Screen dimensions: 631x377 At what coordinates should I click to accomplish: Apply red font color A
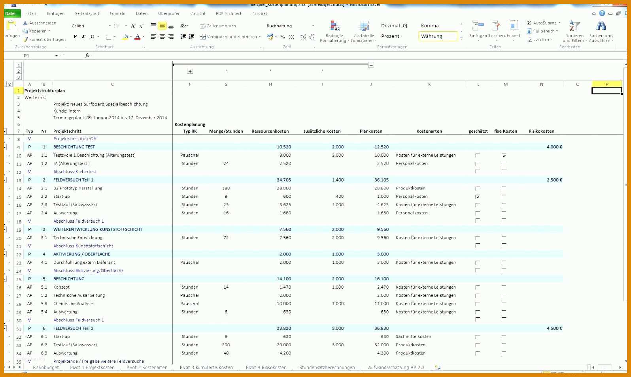138,37
